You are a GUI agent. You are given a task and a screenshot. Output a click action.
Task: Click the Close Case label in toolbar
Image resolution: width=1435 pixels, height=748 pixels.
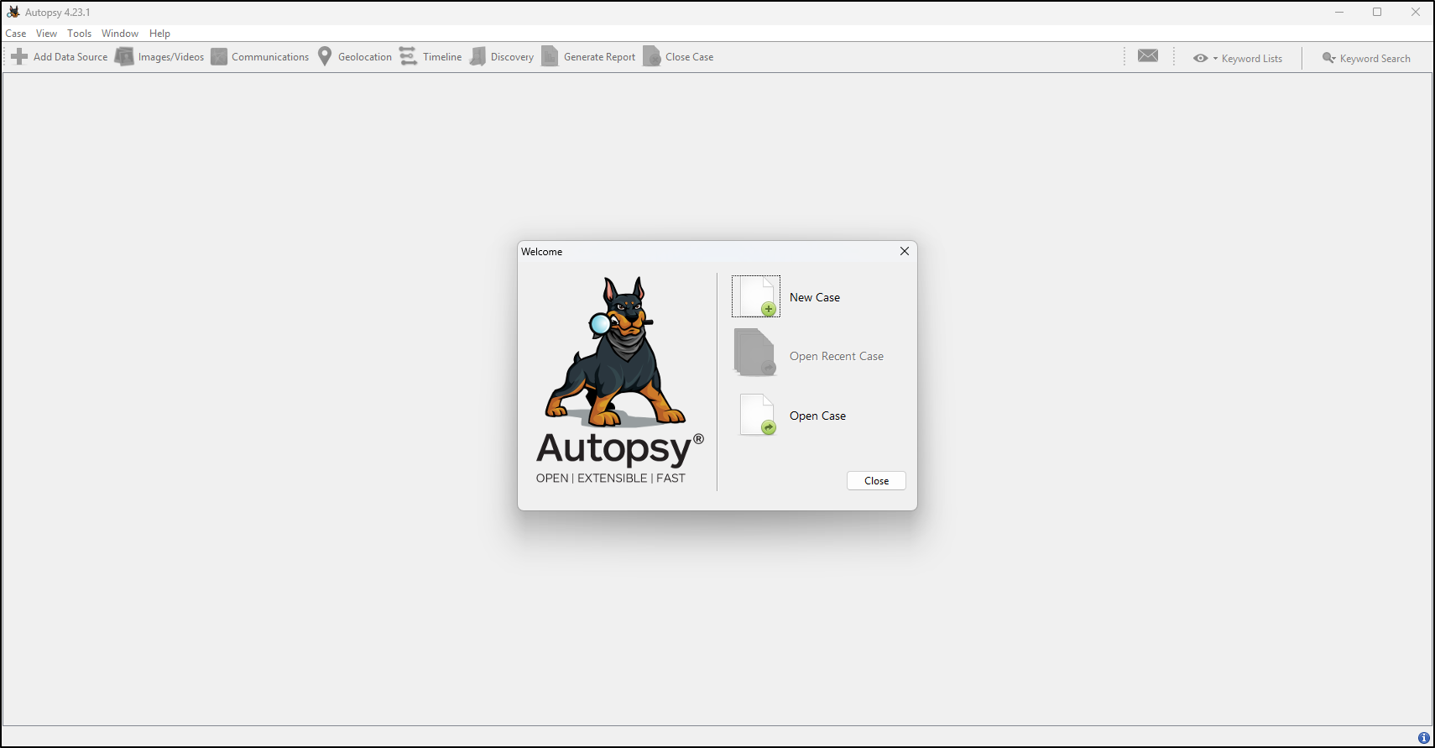[x=689, y=57]
